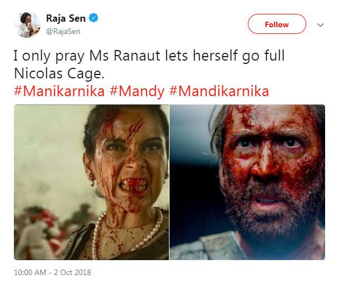Click the @RajaSen handle
The width and height of the screenshot is (339, 284).
pyautogui.click(x=63, y=31)
